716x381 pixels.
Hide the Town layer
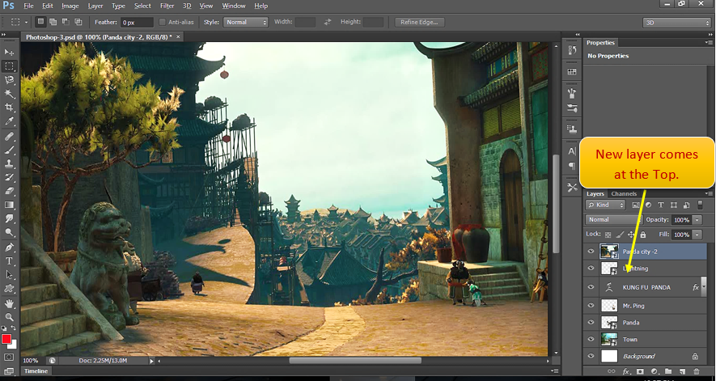click(x=591, y=339)
